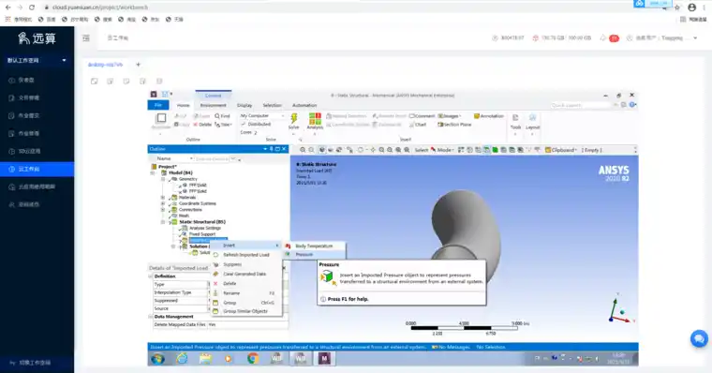Choose Rename in the context menu
Viewport: 712px width, 373px height.
point(245,293)
